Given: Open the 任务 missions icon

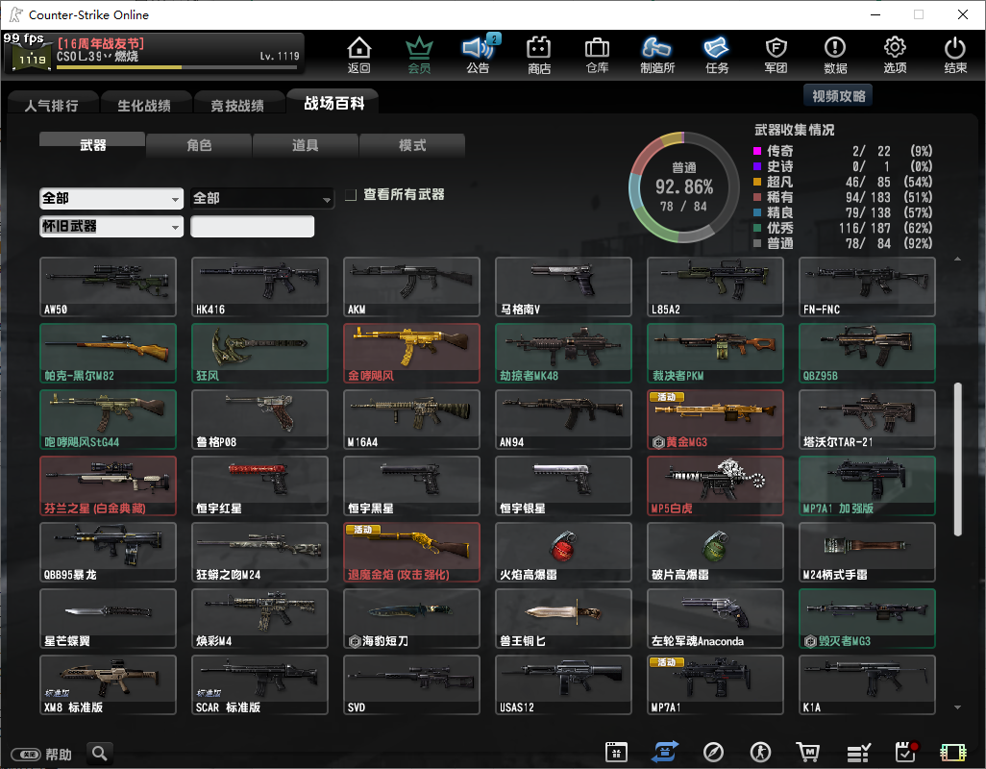Looking at the screenshot, I should point(717,55).
